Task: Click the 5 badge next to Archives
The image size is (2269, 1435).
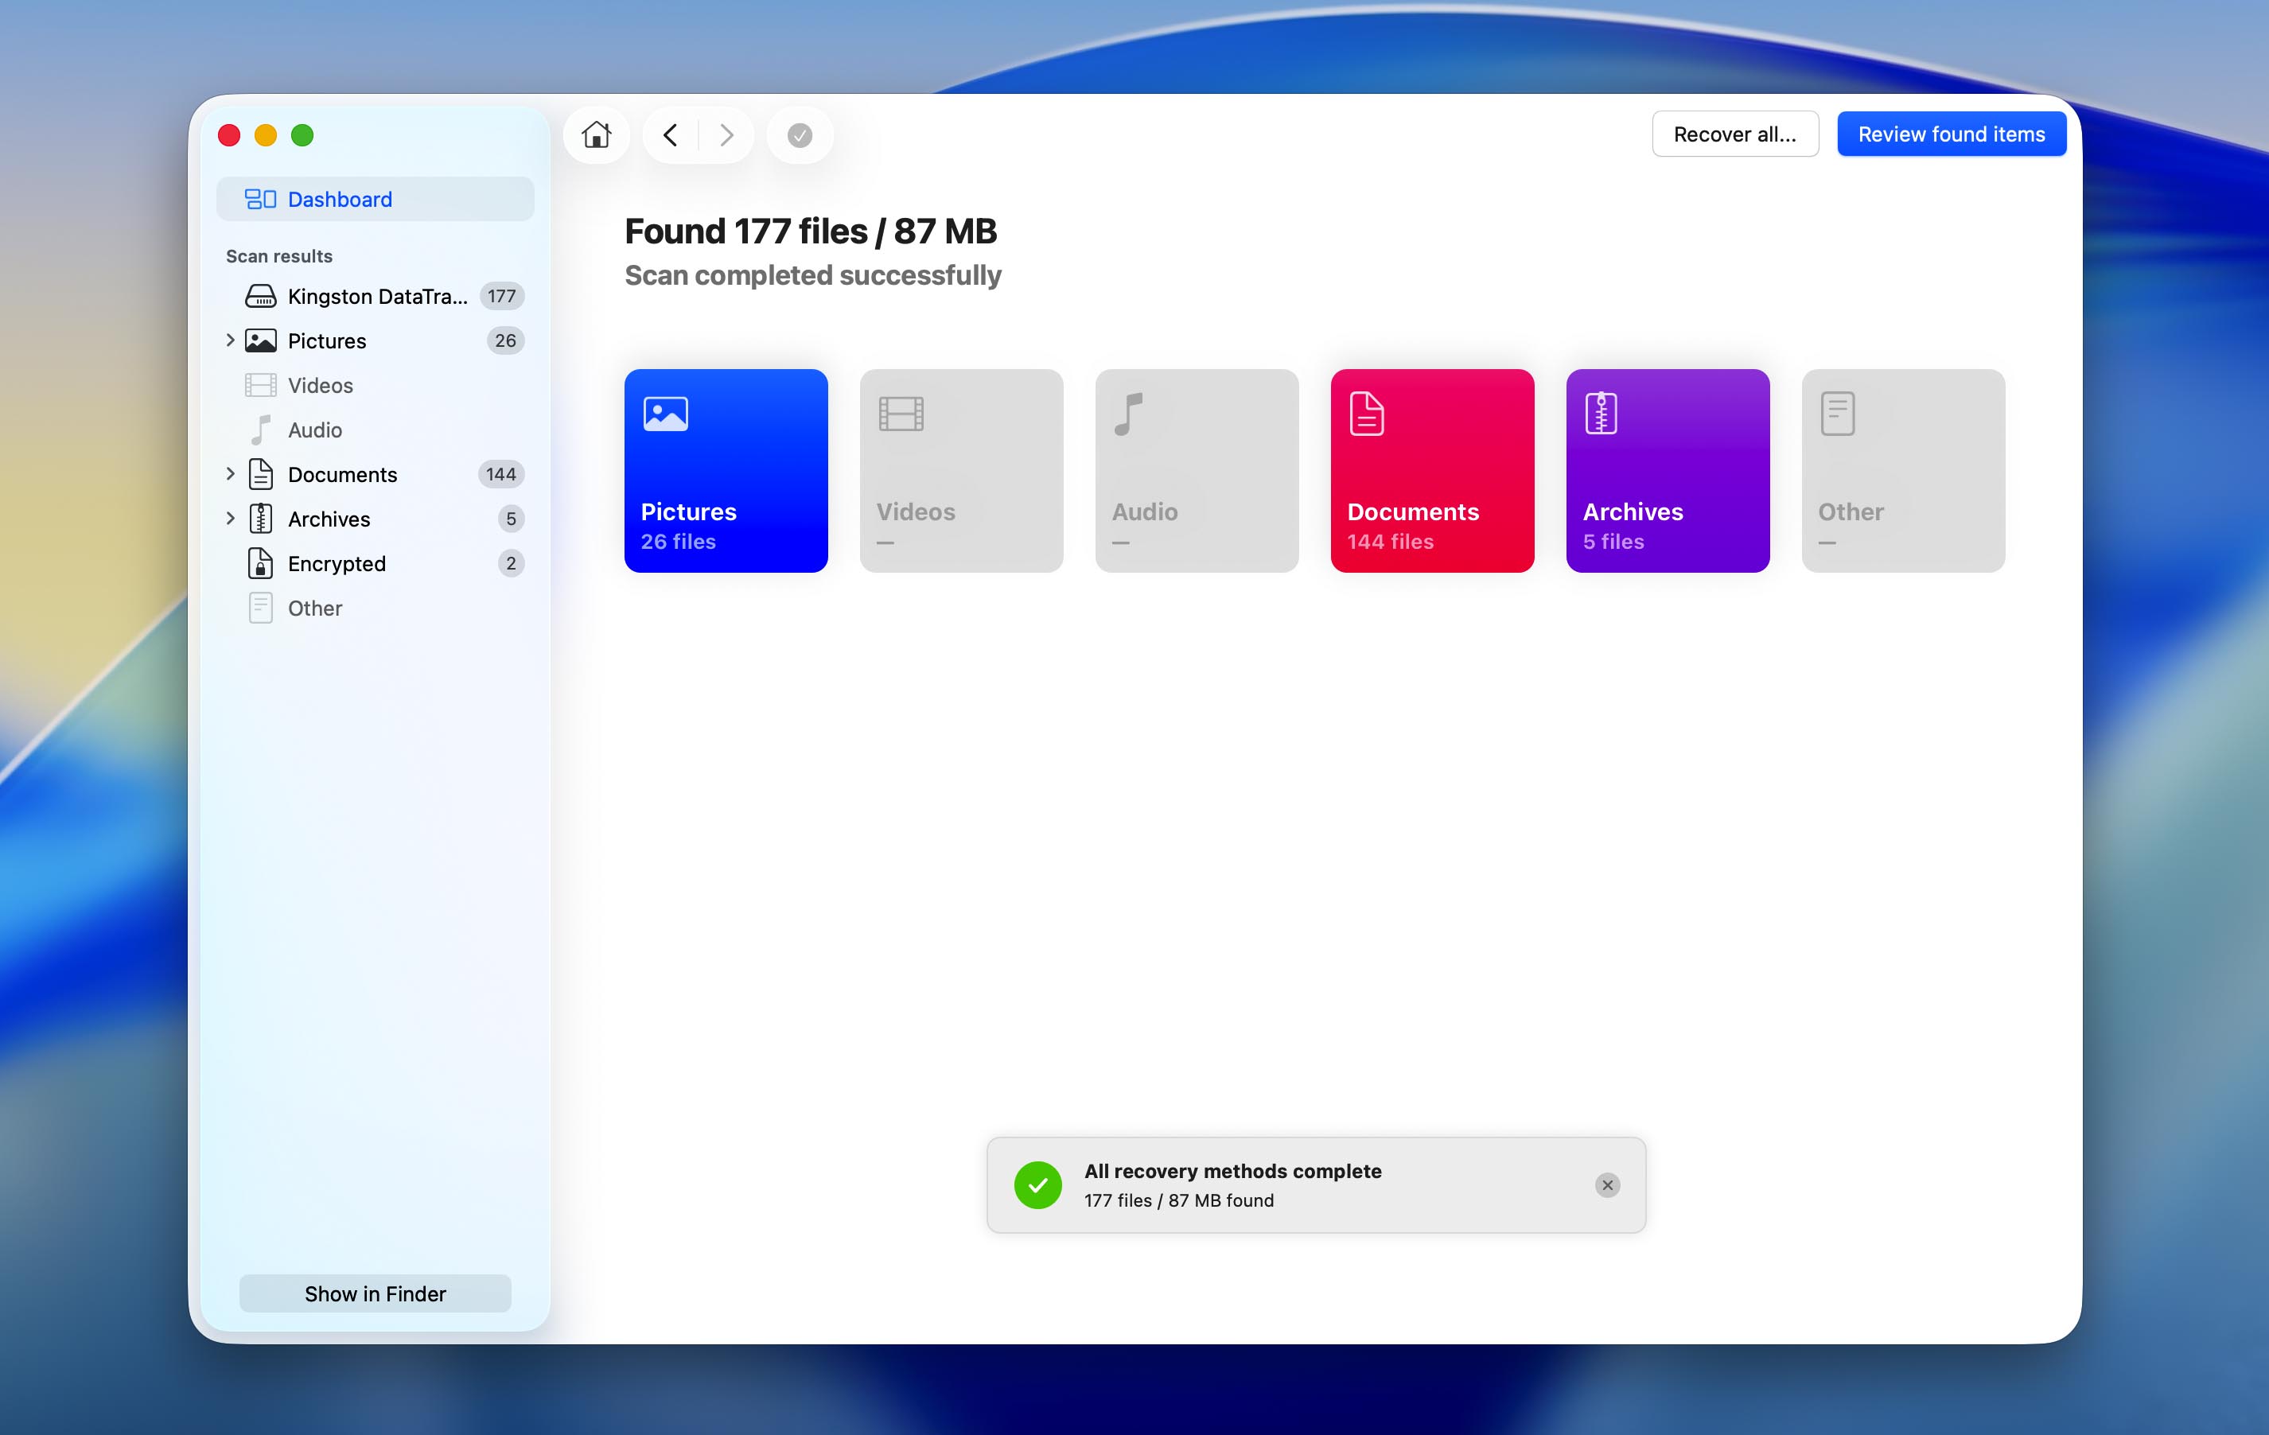Action: (511, 518)
